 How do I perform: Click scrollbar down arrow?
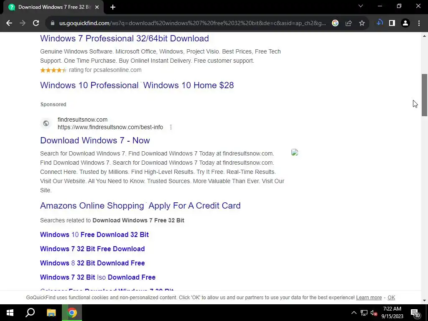[424, 301]
